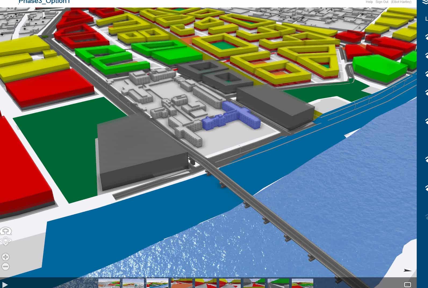
Task: Click the zoom in plus button
Action: [5, 257]
